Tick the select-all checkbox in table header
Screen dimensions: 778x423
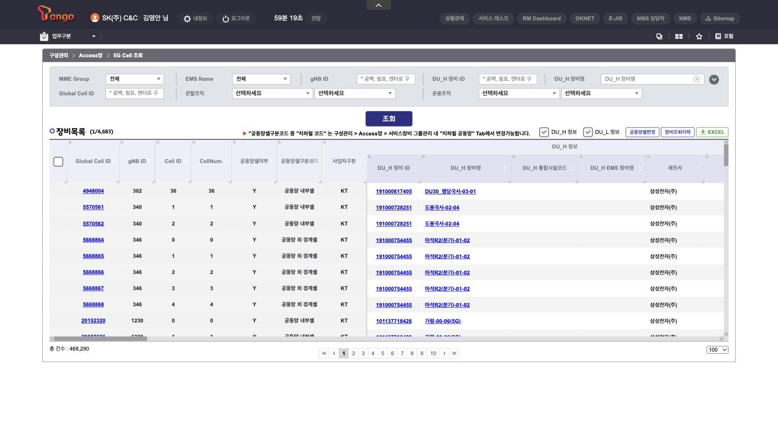(58, 161)
